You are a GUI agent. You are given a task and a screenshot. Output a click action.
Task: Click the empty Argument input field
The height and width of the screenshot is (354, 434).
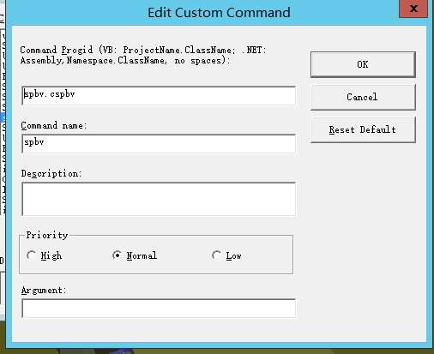coord(159,309)
